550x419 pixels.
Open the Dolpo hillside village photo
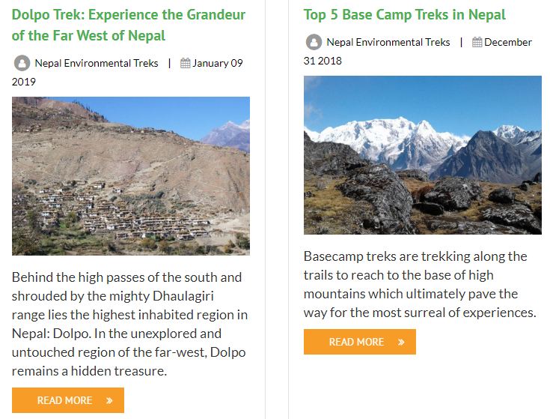[x=131, y=176]
